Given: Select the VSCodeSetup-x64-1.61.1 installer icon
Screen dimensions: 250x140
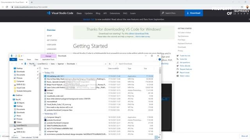Looking at the screenshot, I should click(45, 76).
